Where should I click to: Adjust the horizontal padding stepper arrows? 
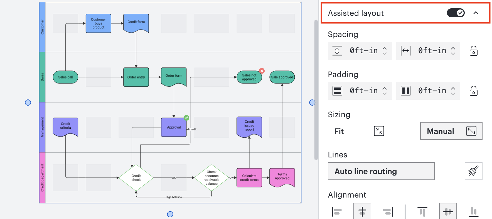453,91
